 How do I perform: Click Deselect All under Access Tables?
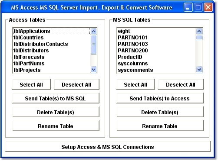[76, 84]
